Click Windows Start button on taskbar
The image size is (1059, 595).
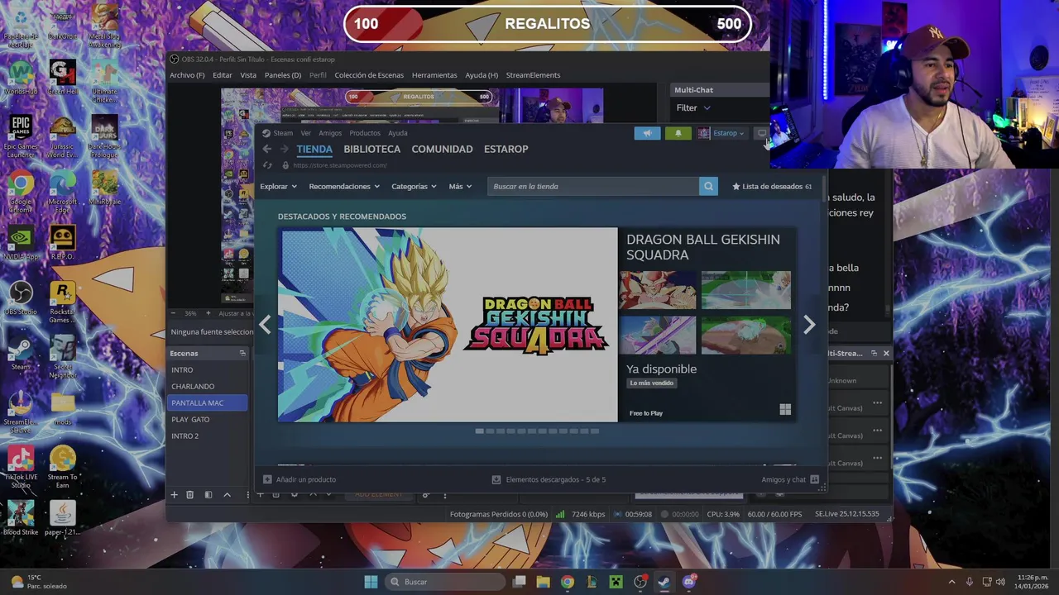371,582
